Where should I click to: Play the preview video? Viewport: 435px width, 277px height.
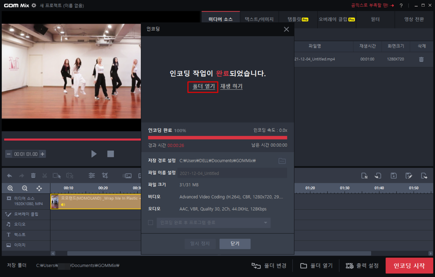tap(94, 154)
